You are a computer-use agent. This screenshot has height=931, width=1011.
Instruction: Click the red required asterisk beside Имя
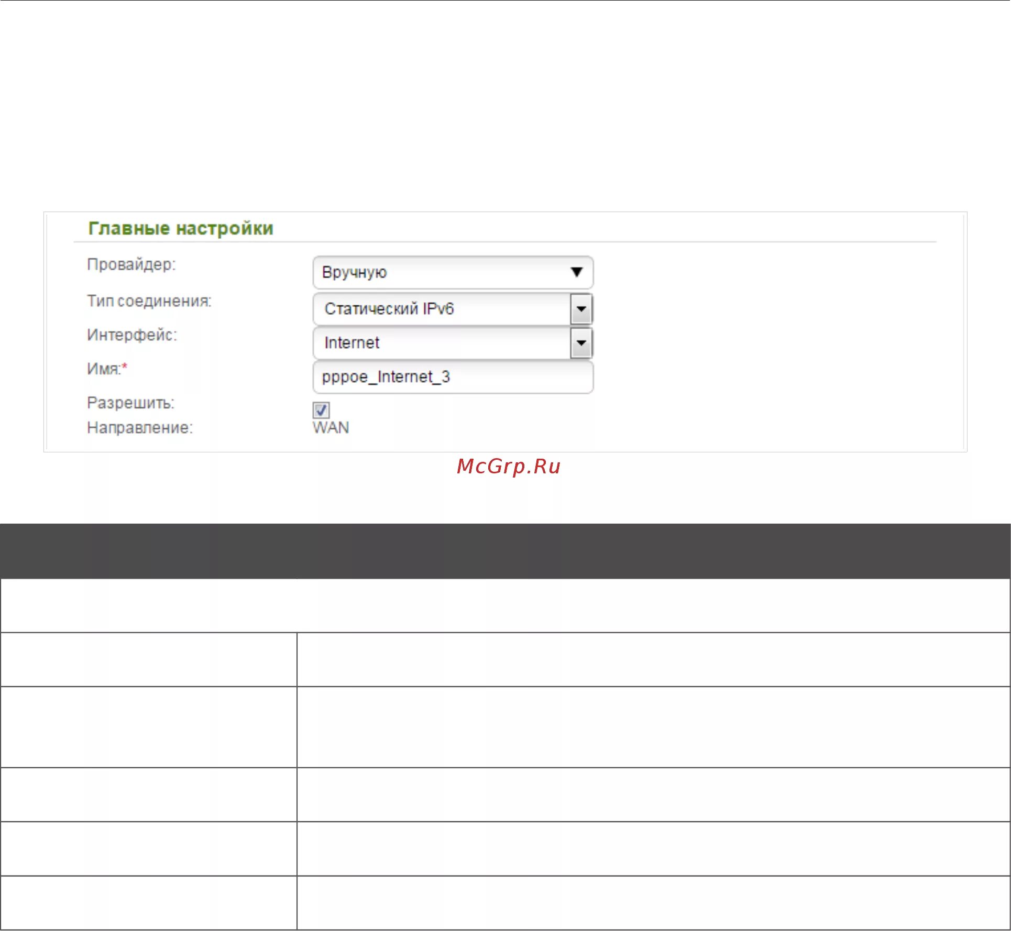coord(125,367)
